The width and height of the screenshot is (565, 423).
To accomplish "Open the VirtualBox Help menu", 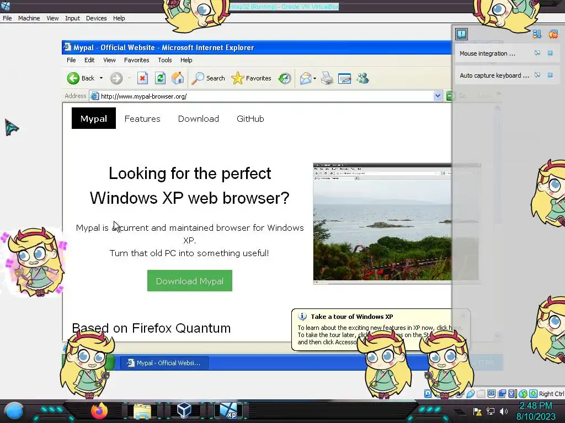I will tap(119, 18).
